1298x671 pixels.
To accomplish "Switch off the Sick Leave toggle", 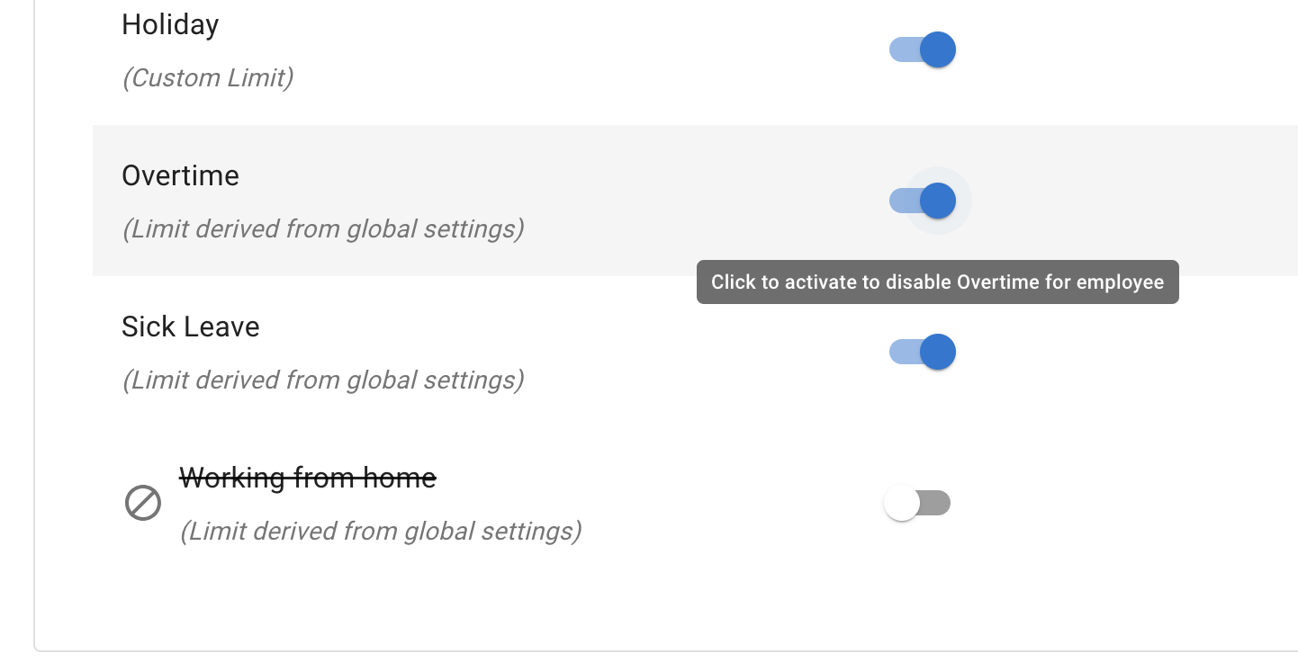I will pyautogui.click(x=922, y=352).
